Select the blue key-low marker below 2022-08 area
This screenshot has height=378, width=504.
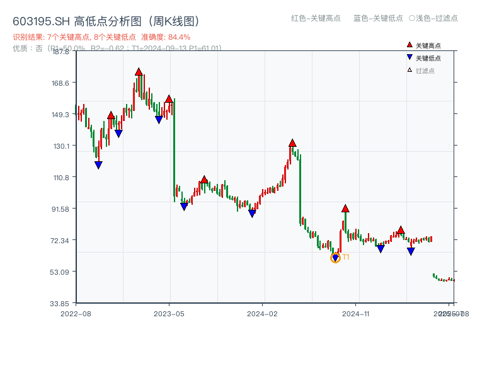(98, 163)
